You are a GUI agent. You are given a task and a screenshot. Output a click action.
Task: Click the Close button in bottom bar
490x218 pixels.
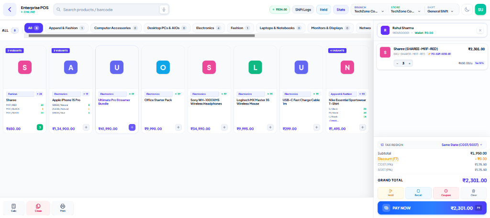coord(38,208)
